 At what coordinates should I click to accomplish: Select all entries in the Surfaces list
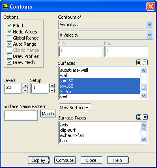click(139, 62)
